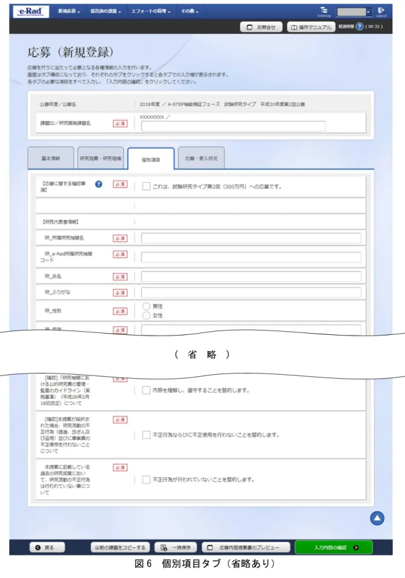Click the blue help icon beside 応募に関する確認事項
The height and width of the screenshot is (578, 405).
point(99,184)
